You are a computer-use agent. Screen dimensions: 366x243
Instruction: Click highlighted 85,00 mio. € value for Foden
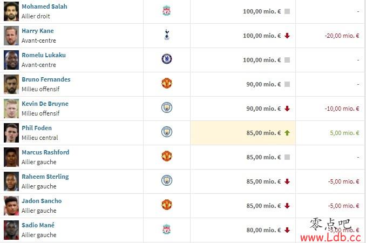[263, 133]
